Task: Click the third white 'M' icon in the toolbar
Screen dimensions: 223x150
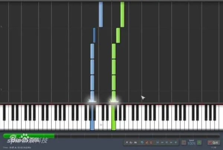Action: (135, 143)
